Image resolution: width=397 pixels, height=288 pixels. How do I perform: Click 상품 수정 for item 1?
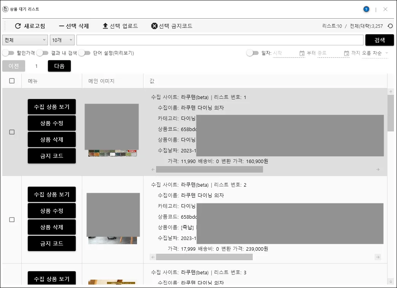pos(52,123)
